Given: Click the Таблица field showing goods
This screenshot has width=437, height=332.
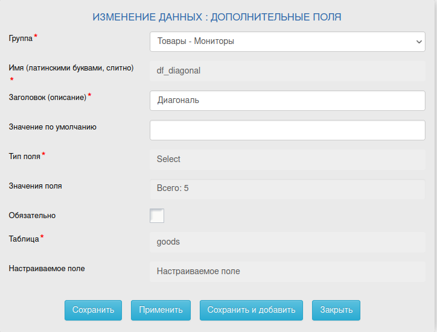Looking at the screenshot, I should point(287,242).
